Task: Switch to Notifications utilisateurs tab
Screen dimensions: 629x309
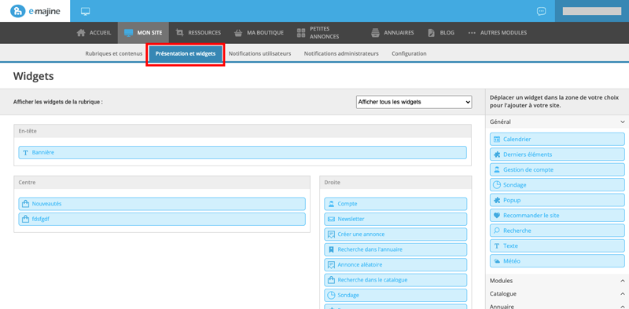Action: pos(259,53)
